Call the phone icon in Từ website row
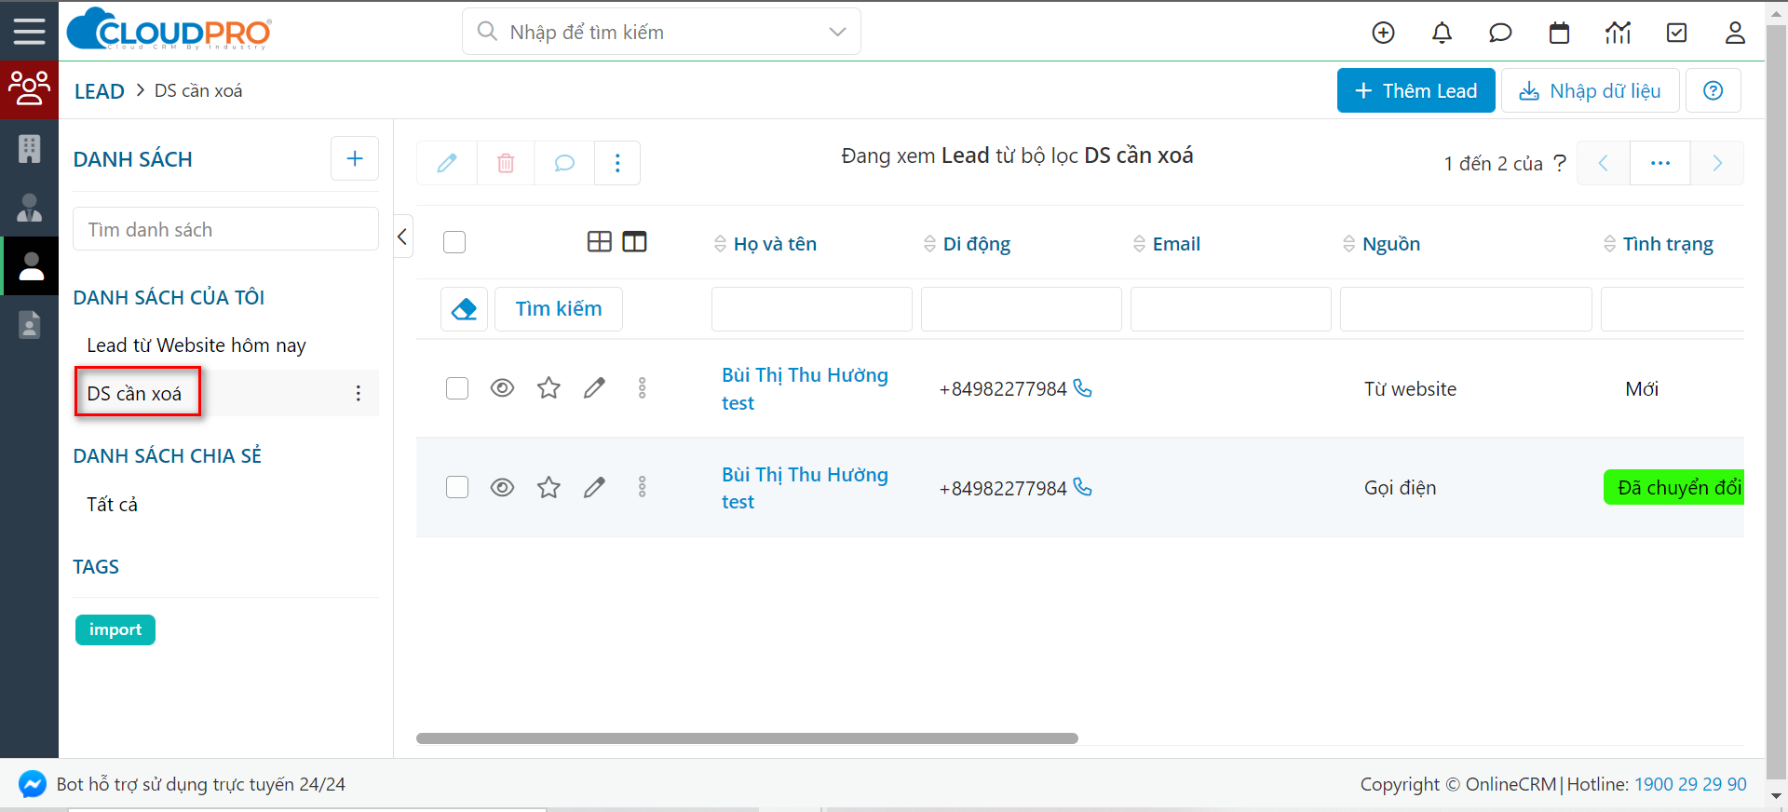 pos(1082,387)
